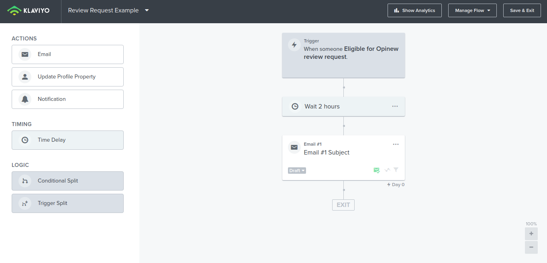Click the Save & Exit button
Viewport: 547px width, 263px height.
pos(522,10)
